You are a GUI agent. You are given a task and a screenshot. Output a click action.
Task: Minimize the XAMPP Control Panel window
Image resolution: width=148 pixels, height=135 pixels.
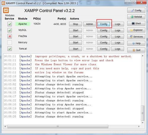click(128, 2)
